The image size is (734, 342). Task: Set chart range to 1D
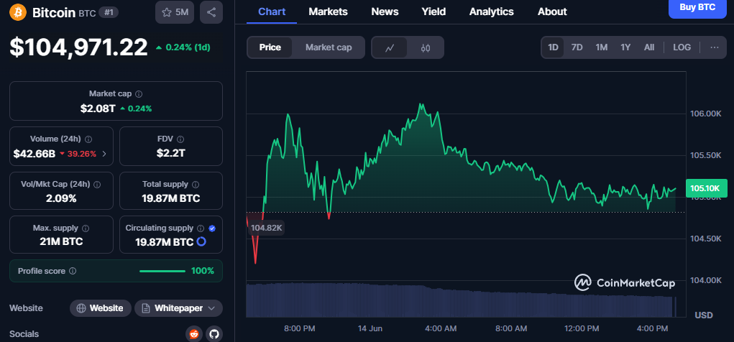pos(554,47)
